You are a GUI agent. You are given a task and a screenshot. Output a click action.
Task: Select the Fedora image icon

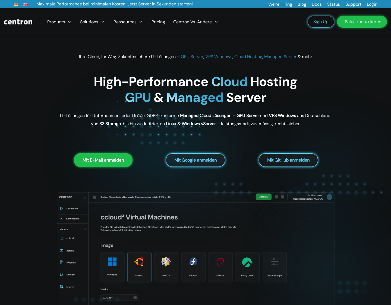193,262
